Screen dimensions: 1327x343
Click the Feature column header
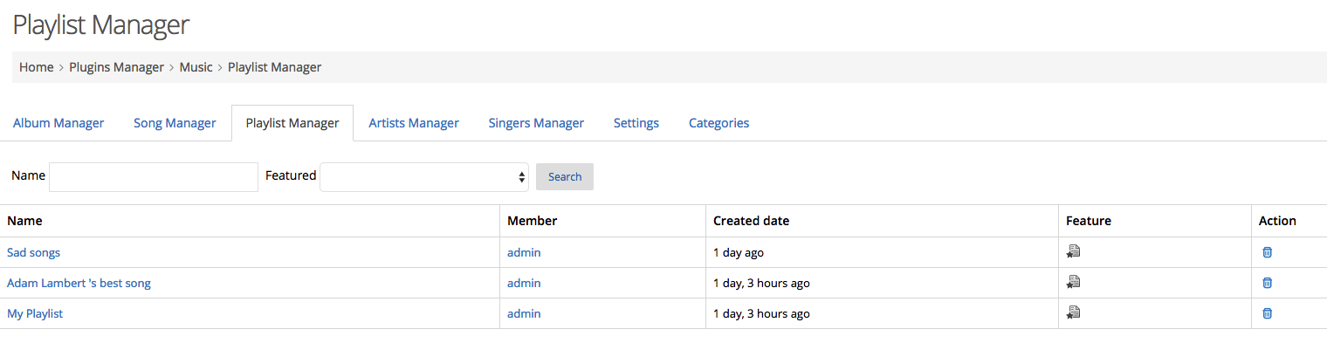click(x=1089, y=221)
